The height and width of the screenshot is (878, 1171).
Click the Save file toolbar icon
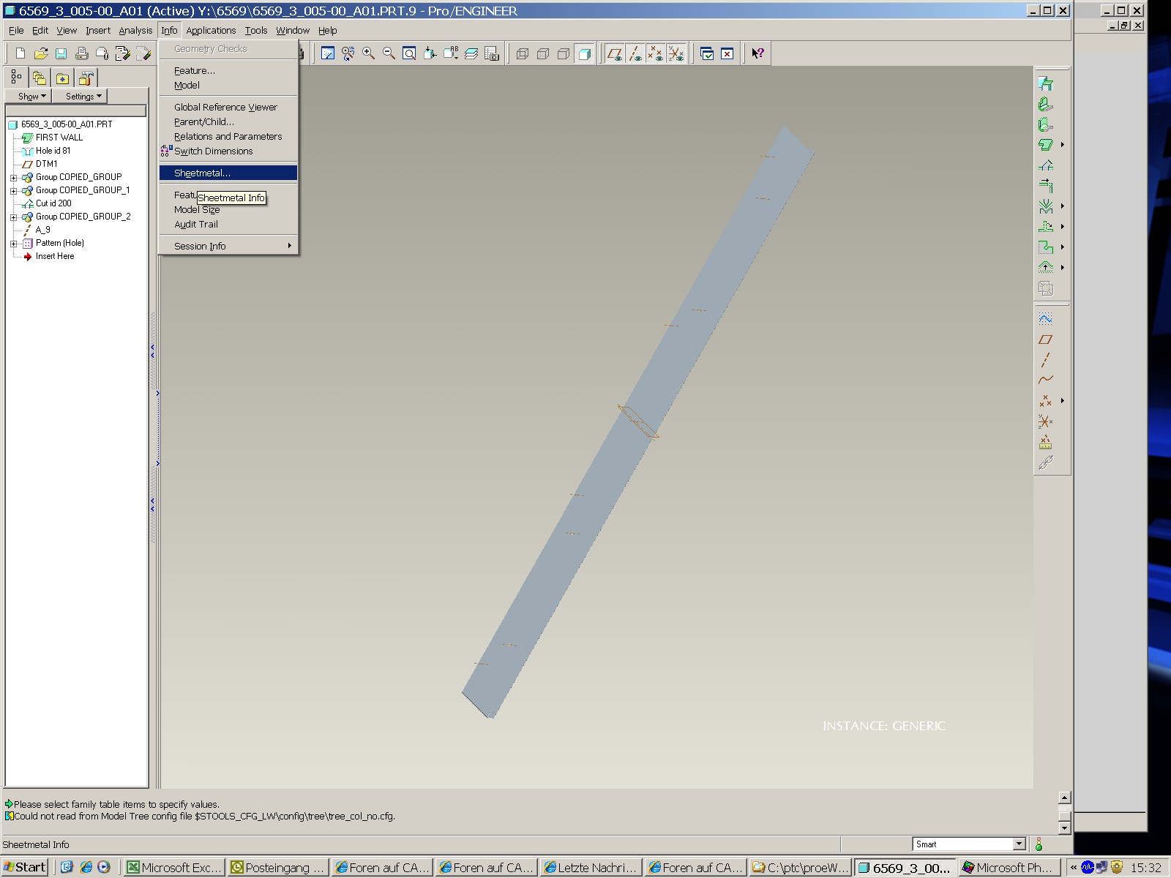coord(61,53)
